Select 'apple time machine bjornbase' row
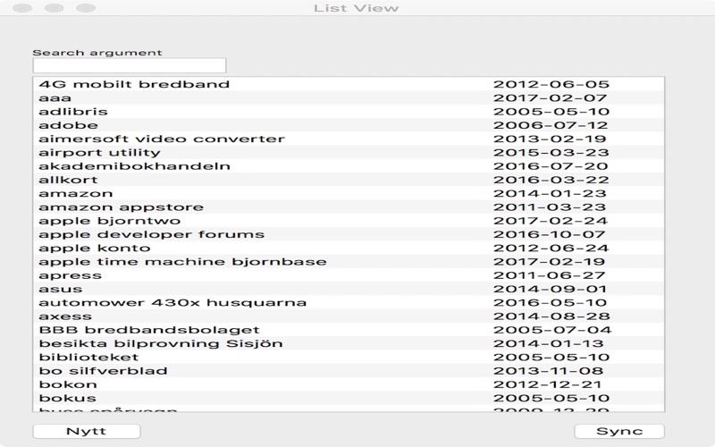Viewport: 715px width, 447px height. 349,262
